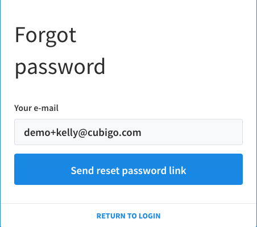
Task: Navigate away via Return to Login
Action: [128, 216]
